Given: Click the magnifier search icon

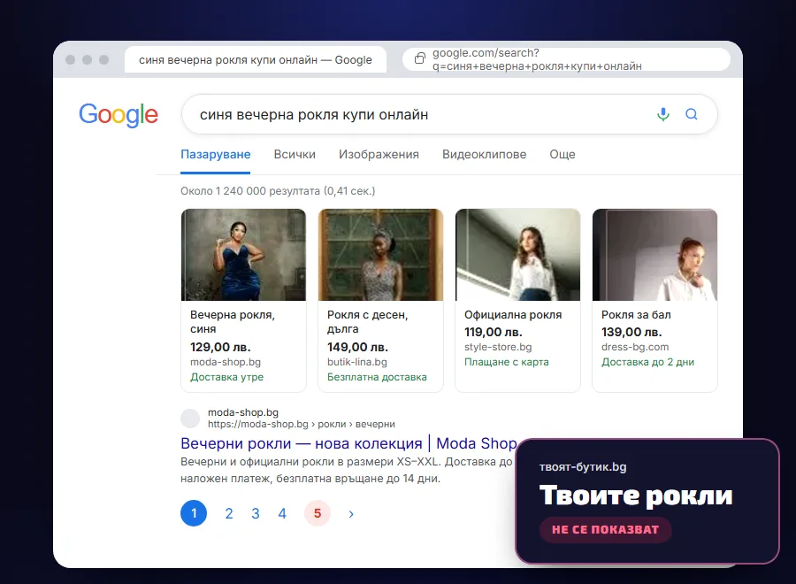Looking at the screenshot, I should tap(692, 114).
